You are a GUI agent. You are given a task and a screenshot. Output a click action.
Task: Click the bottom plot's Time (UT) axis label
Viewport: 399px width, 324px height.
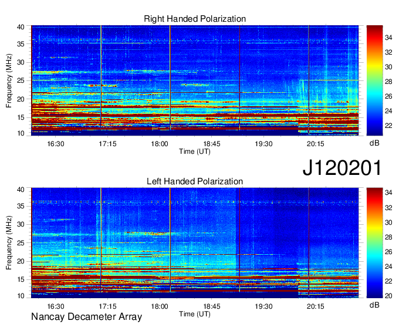pos(195,314)
